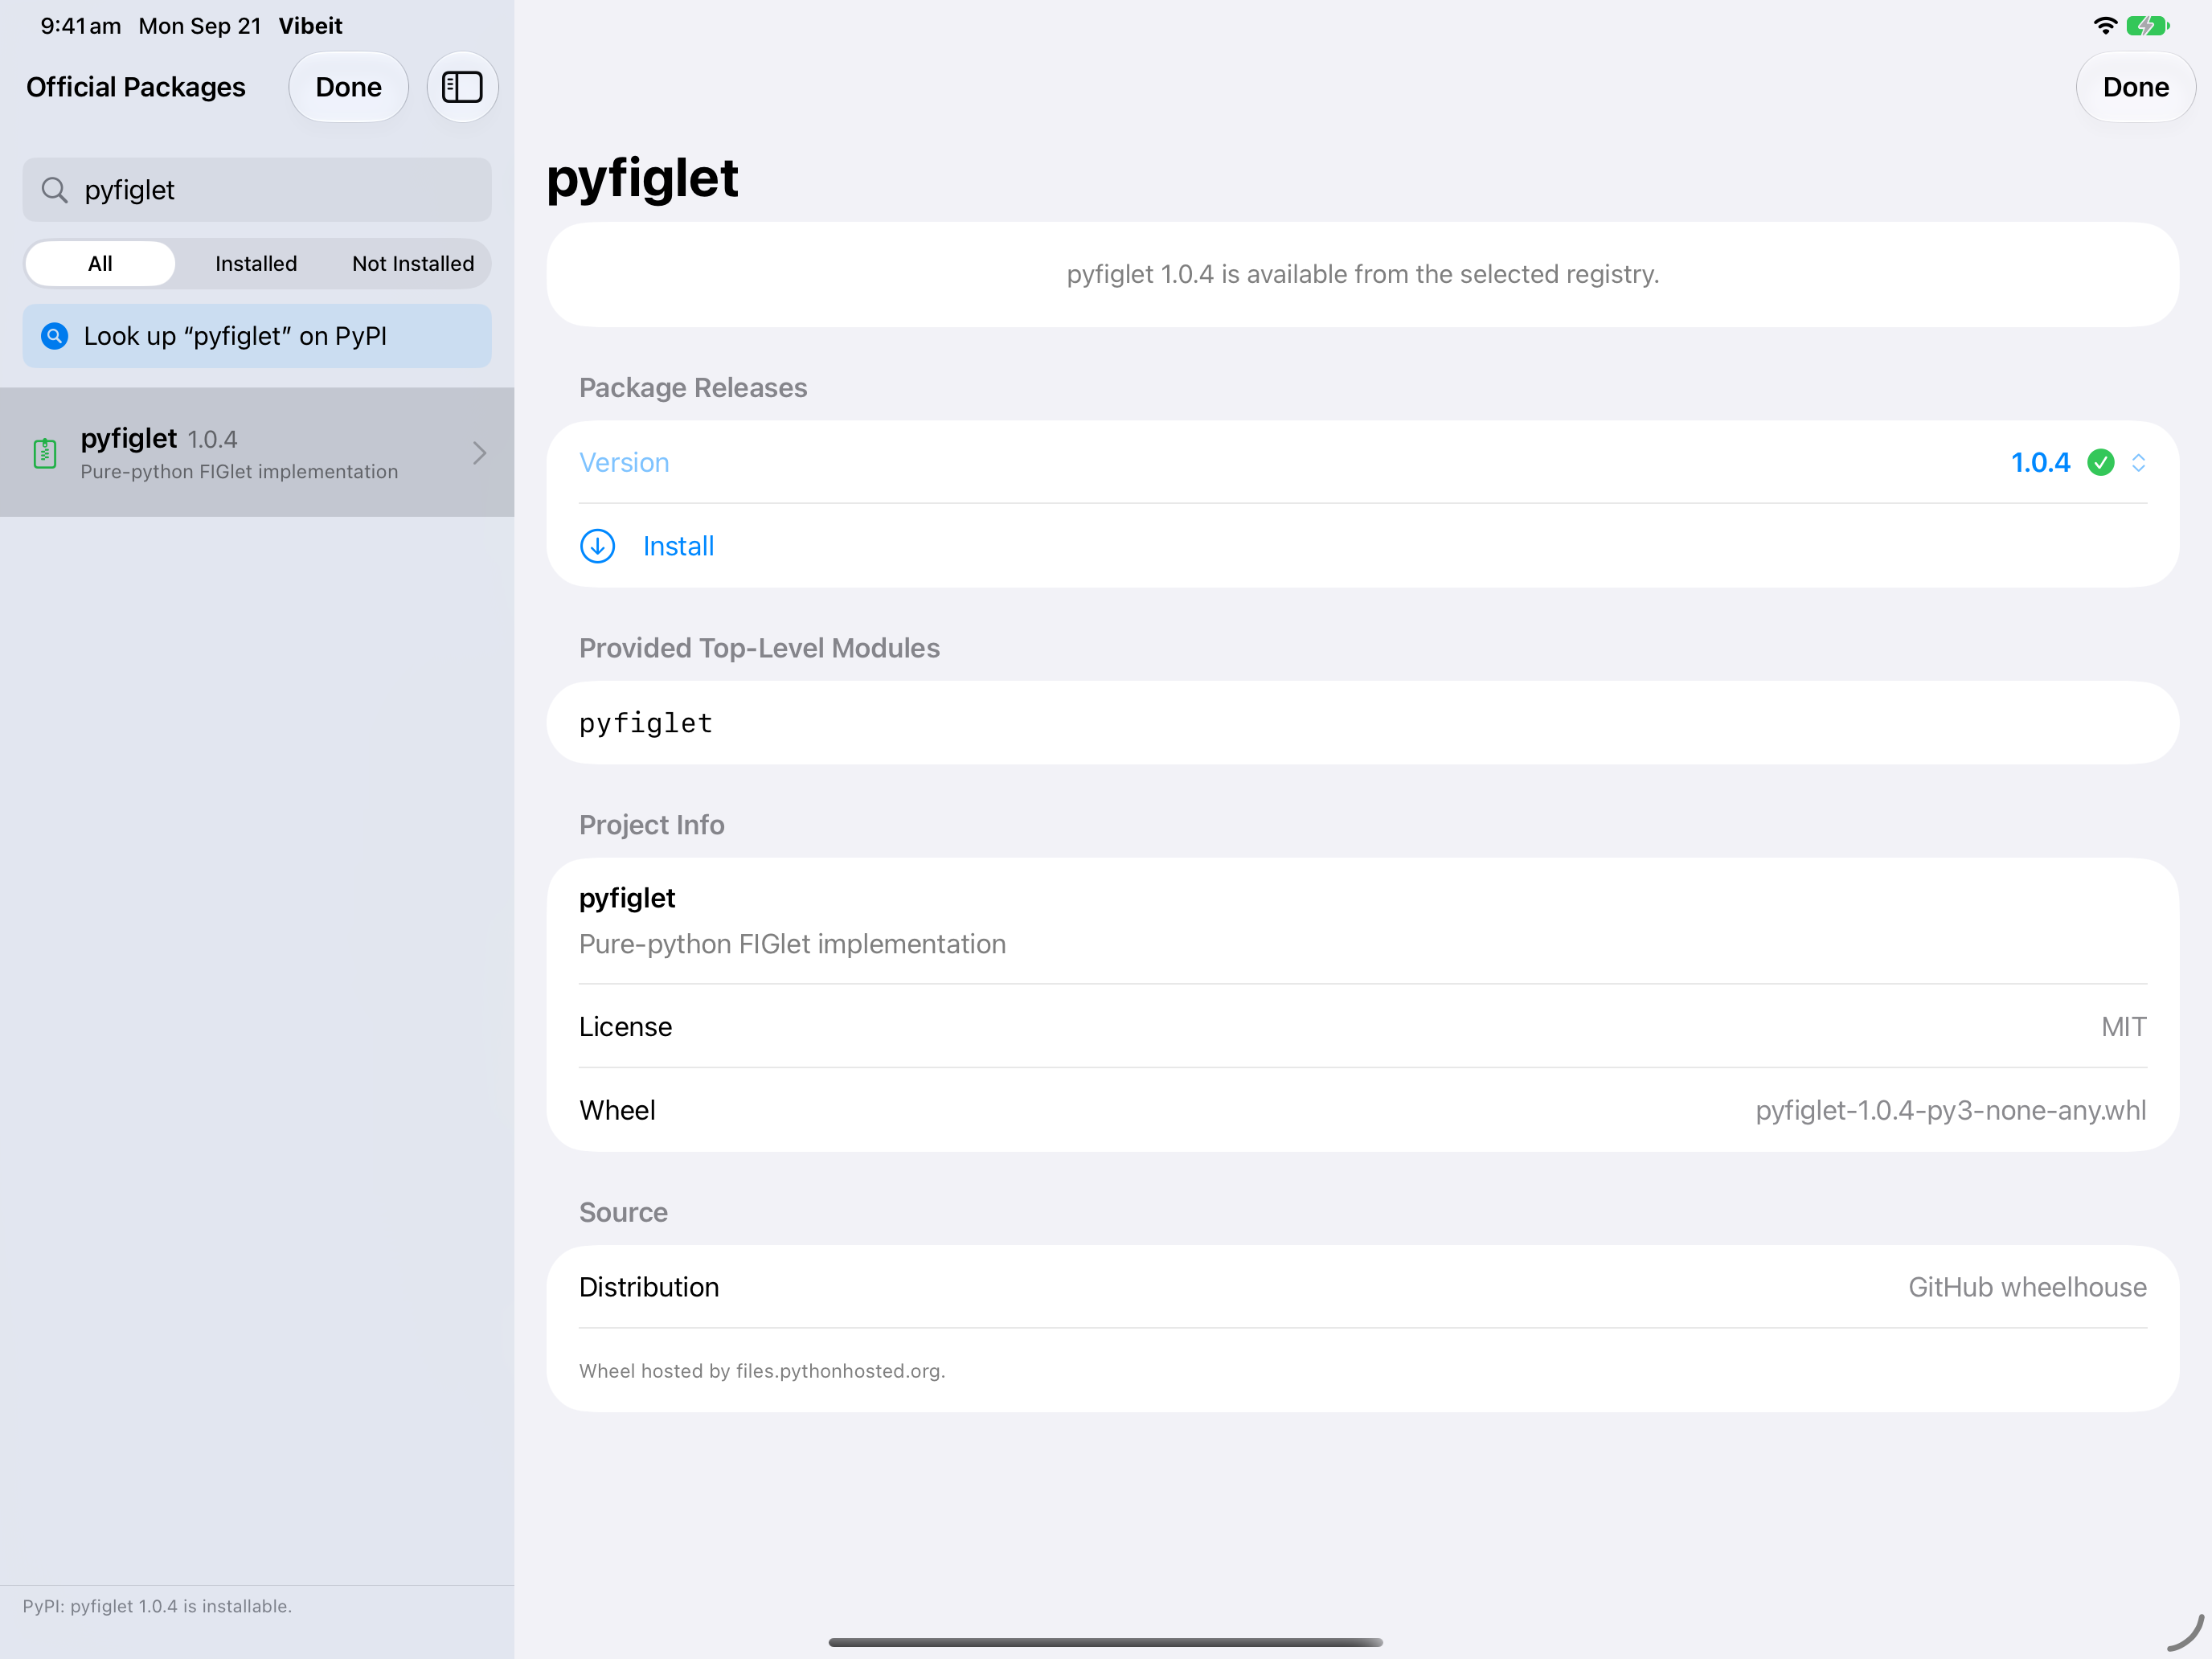Click the green version checkmark icon
This screenshot has width=2212, height=1659.
2101,462
